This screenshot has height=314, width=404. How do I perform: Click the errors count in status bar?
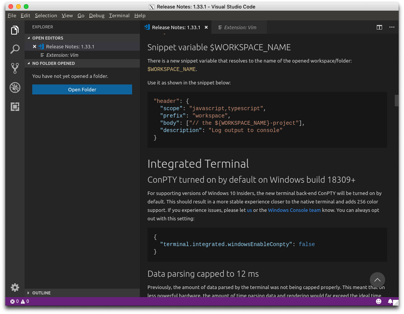[x=15, y=301]
